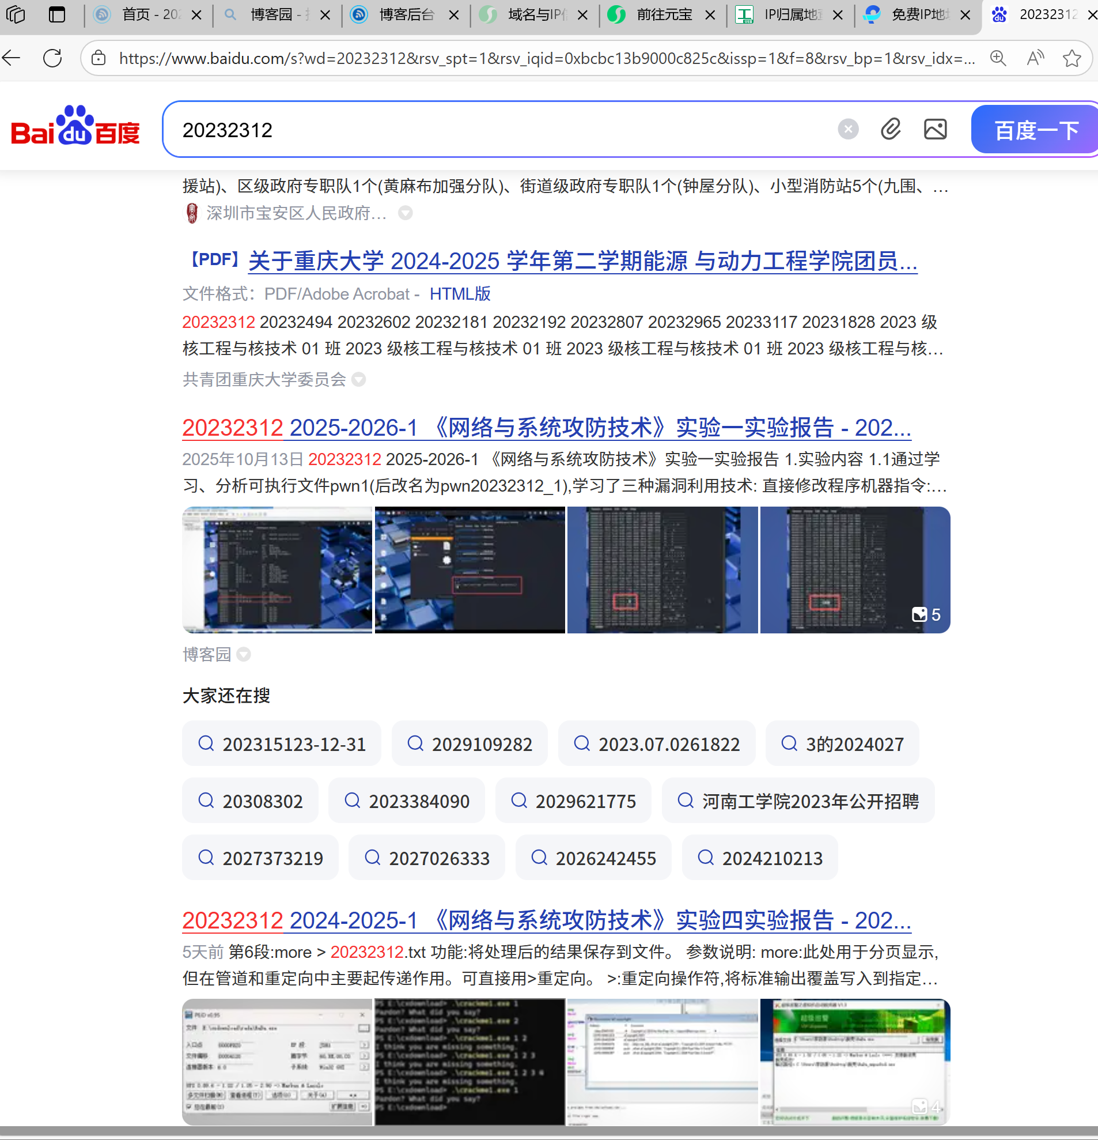Search related query 3的2024027
Image resolution: width=1098 pixels, height=1140 pixels.
pyautogui.click(x=842, y=743)
